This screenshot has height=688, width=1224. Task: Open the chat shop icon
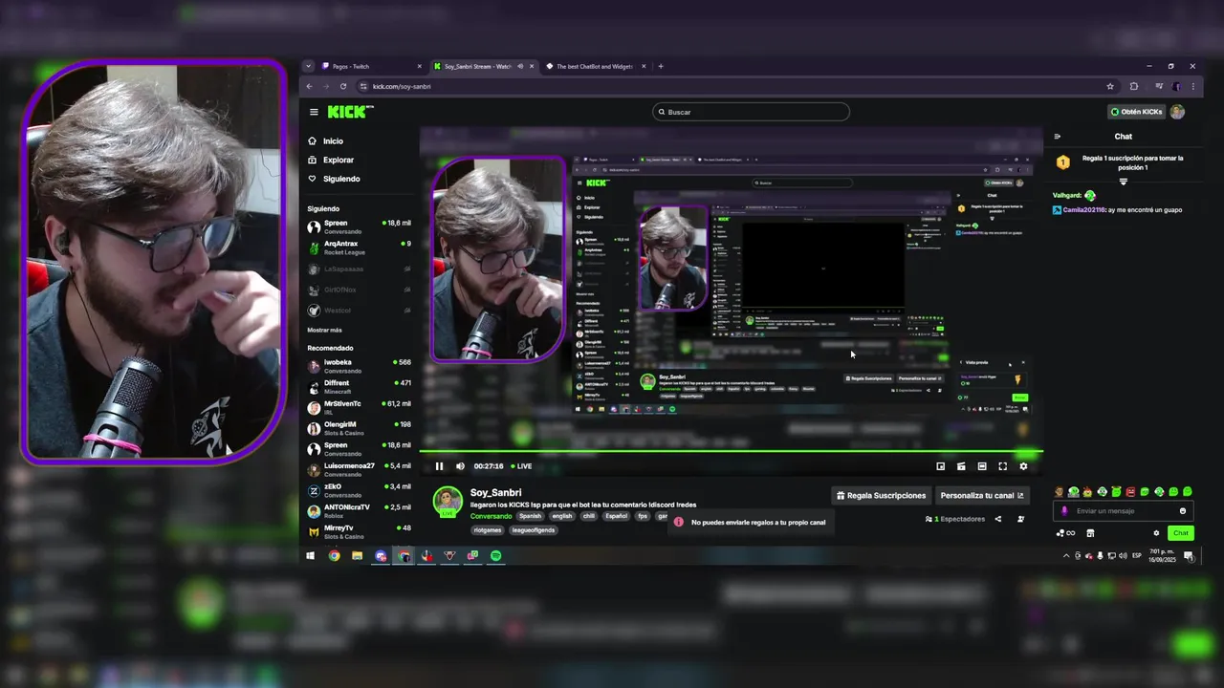1090,533
